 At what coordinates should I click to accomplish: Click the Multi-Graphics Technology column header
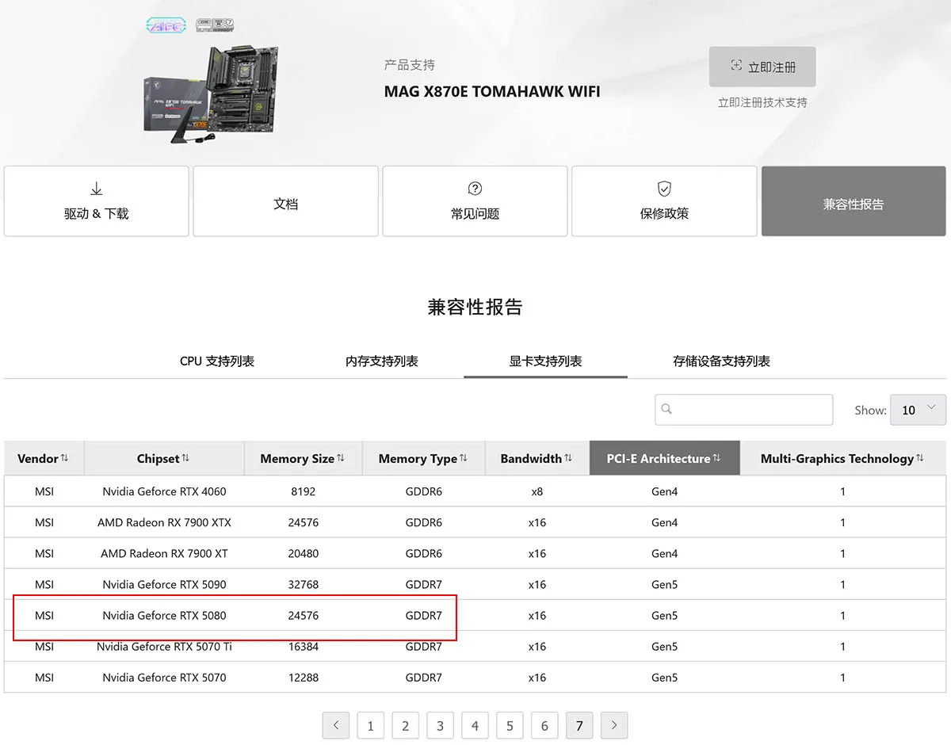click(x=843, y=458)
